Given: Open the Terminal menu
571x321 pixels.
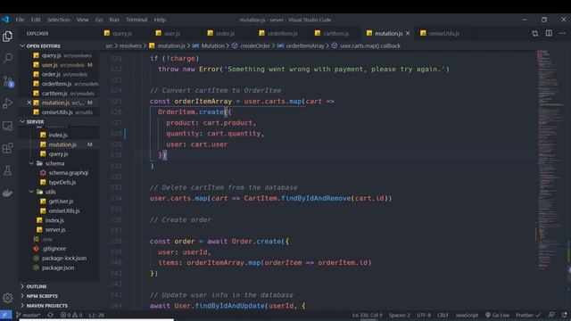Looking at the screenshot, I should pyautogui.click(x=137, y=20).
